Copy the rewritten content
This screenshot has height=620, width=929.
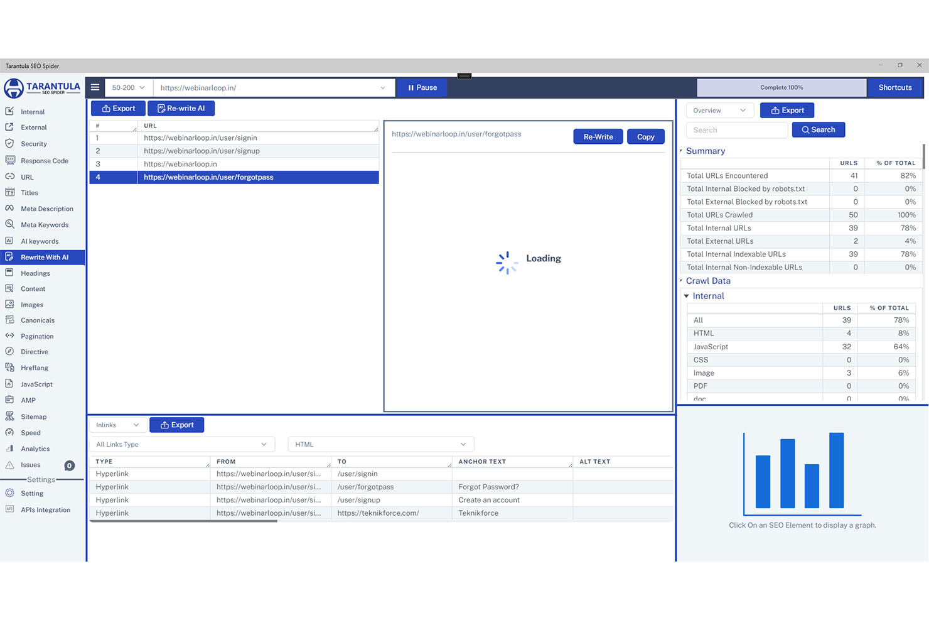click(x=646, y=136)
